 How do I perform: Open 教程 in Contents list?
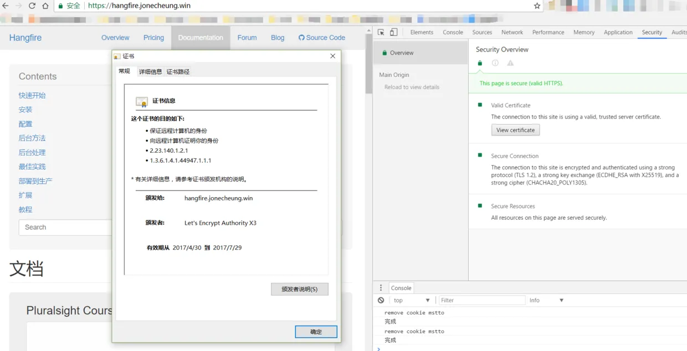[x=25, y=210]
